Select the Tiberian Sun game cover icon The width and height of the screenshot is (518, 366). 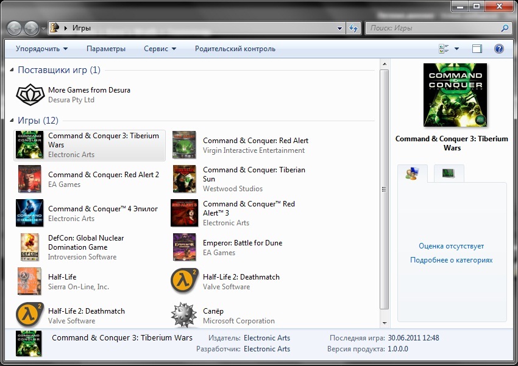point(184,179)
